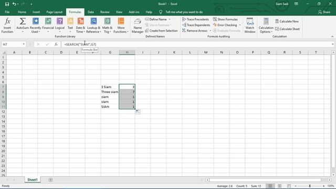Screen dimensions: 336x189
Task: Open the Watch Window
Action: (x=250, y=25)
